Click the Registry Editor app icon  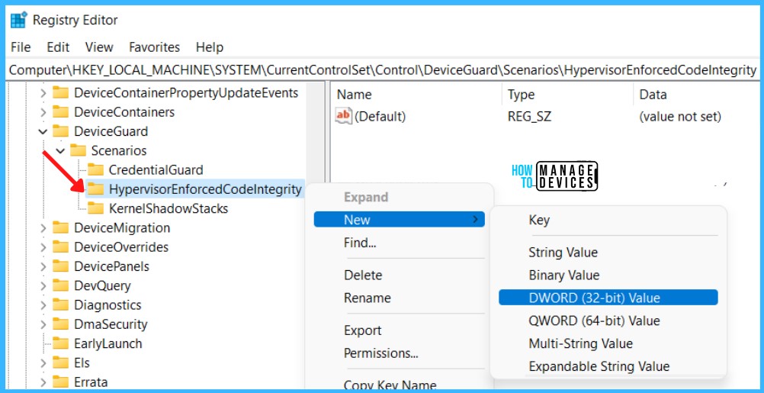tap(18, 20)
